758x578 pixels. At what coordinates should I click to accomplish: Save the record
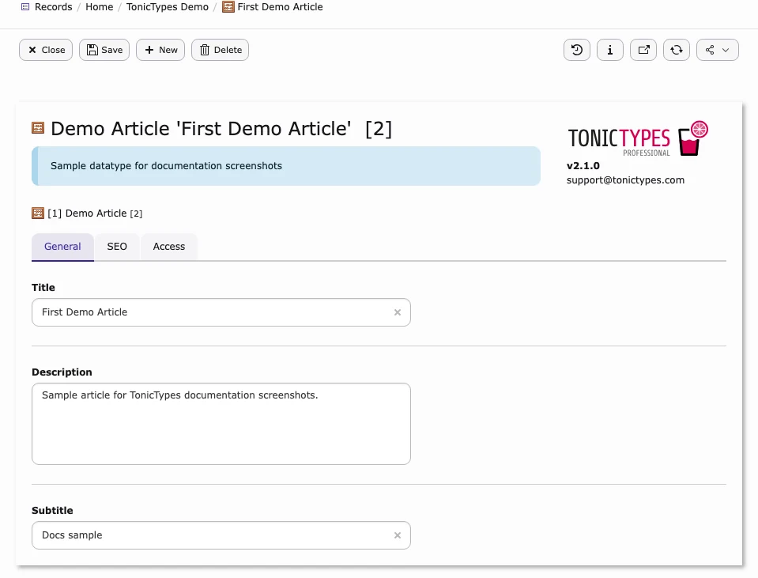pos(104,50)
